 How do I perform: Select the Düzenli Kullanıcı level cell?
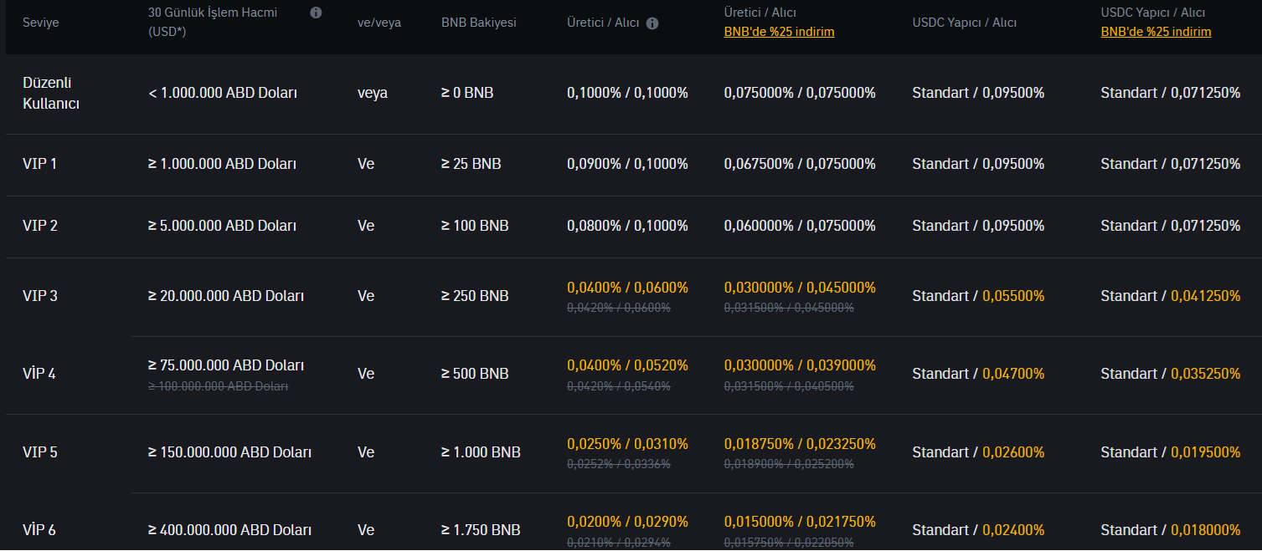coord(51,94)
